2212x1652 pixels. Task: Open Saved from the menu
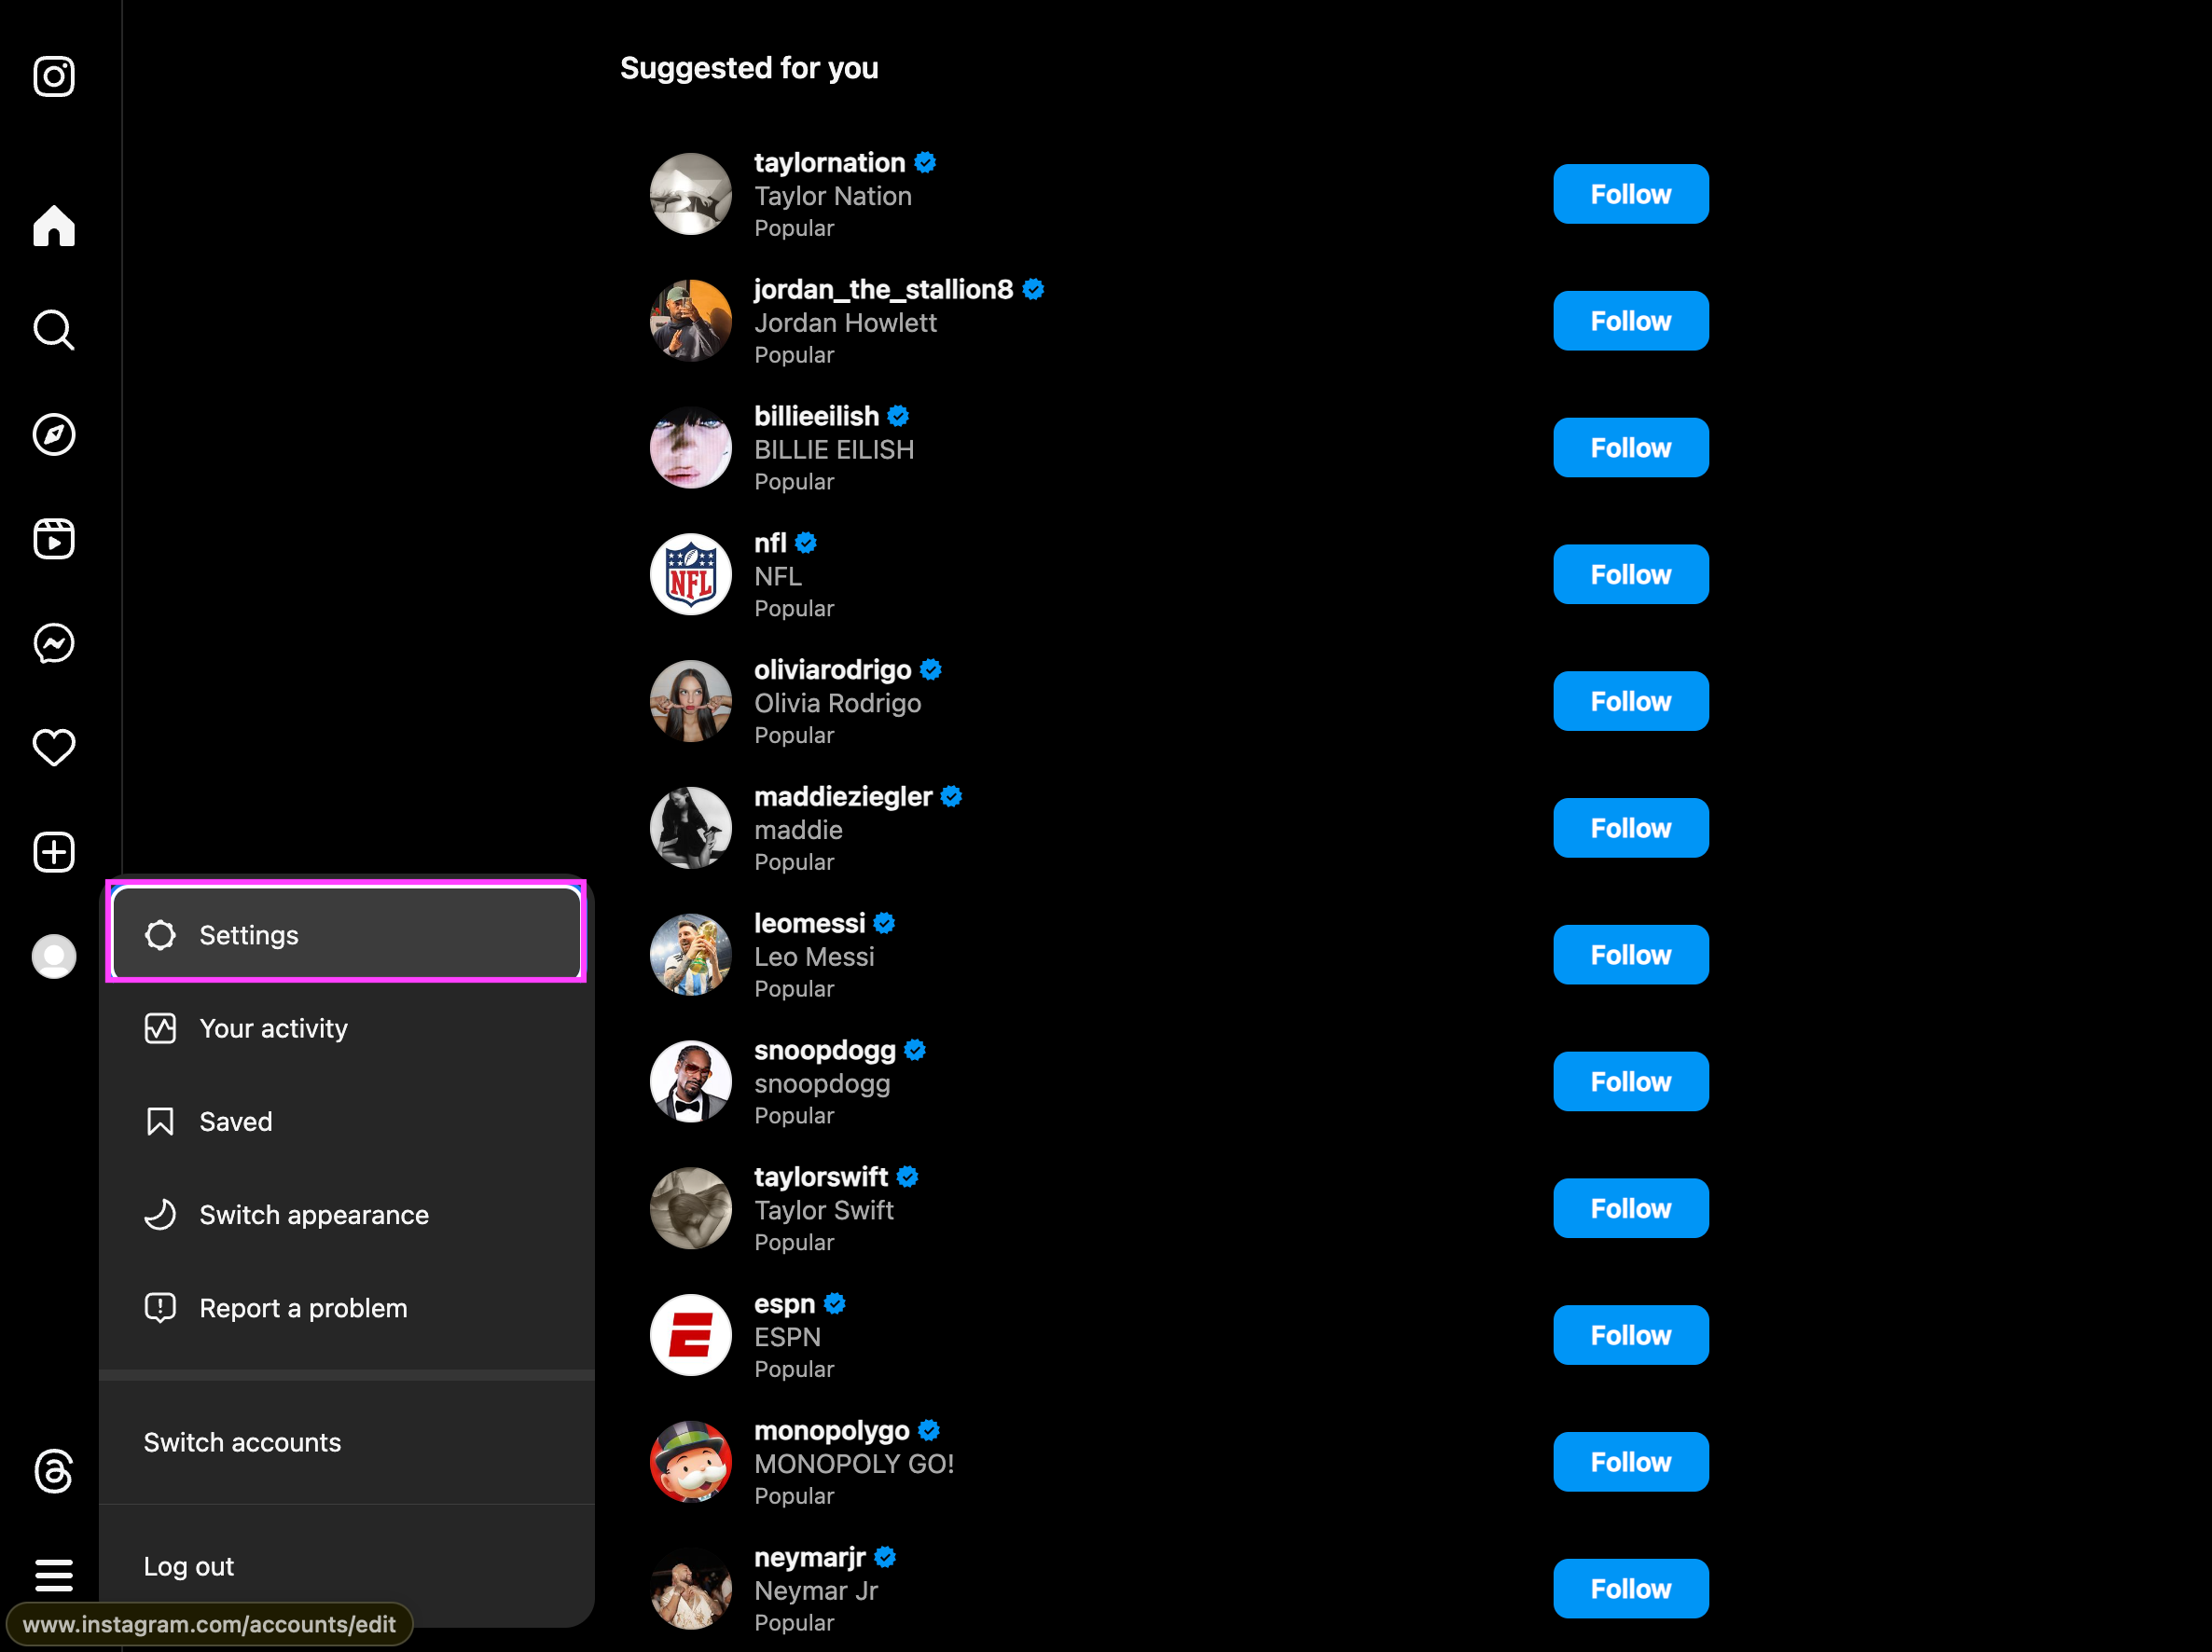pyautogui.click(x=346, y=1121)
